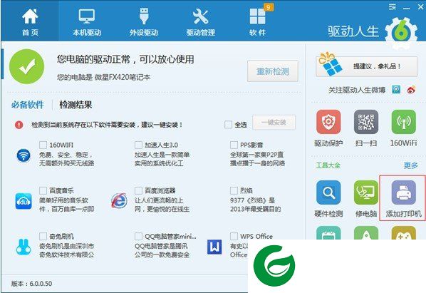Open the 驱动保护 shield icon

tap(328, 122)
